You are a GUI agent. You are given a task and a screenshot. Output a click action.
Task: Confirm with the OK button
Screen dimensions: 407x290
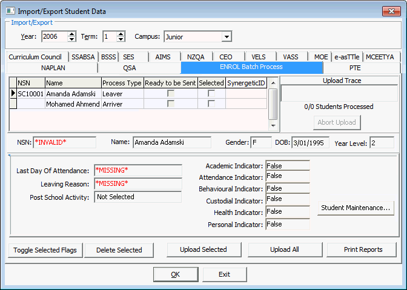pos(176,274)
